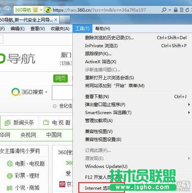
Task: Open the dropdown arrow beside search magnifier
Action: pos(170,10)
